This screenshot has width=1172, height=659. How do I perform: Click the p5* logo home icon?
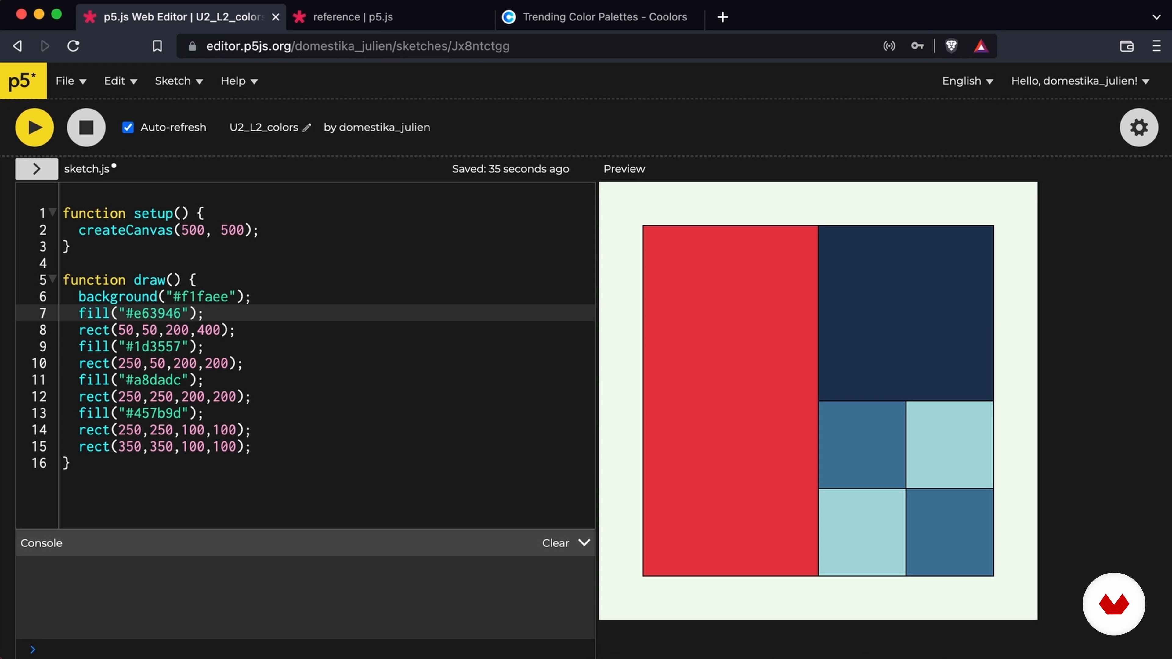23,81
